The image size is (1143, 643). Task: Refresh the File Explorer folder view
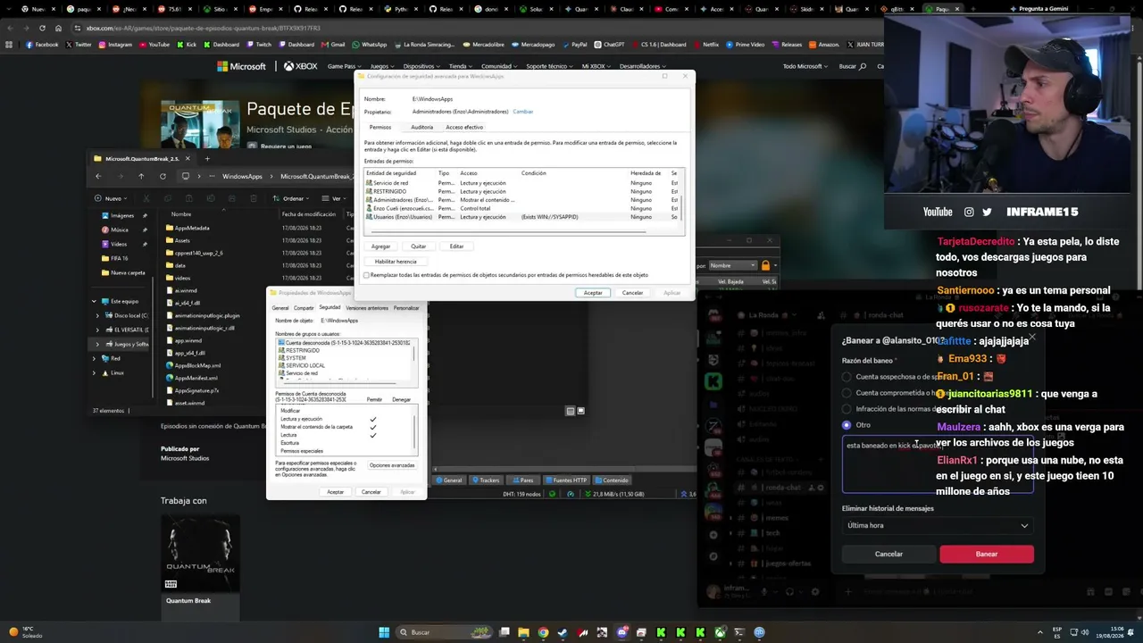[x=163, y=176]
